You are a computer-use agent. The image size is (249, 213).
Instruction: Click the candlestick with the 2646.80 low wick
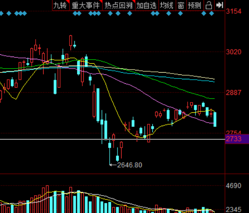tap(110, 151)
